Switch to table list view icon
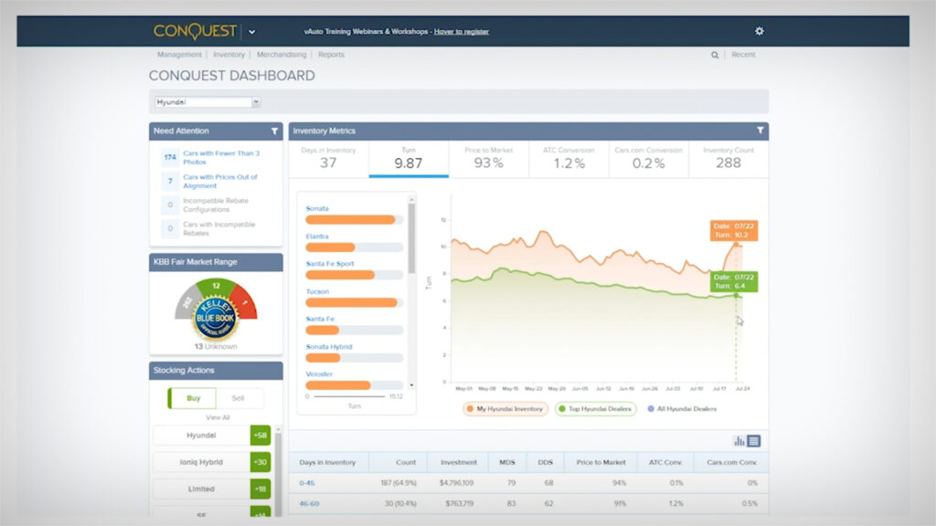The image size is (936, 526). click(x=754, y=441)
